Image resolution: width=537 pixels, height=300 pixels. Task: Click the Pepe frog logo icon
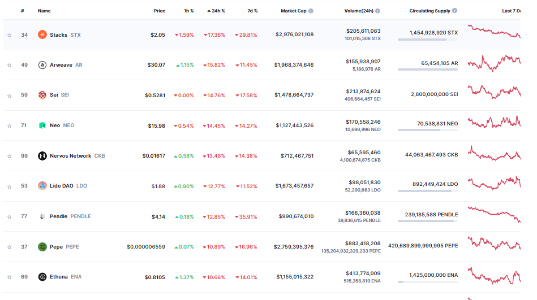(42, 247)
